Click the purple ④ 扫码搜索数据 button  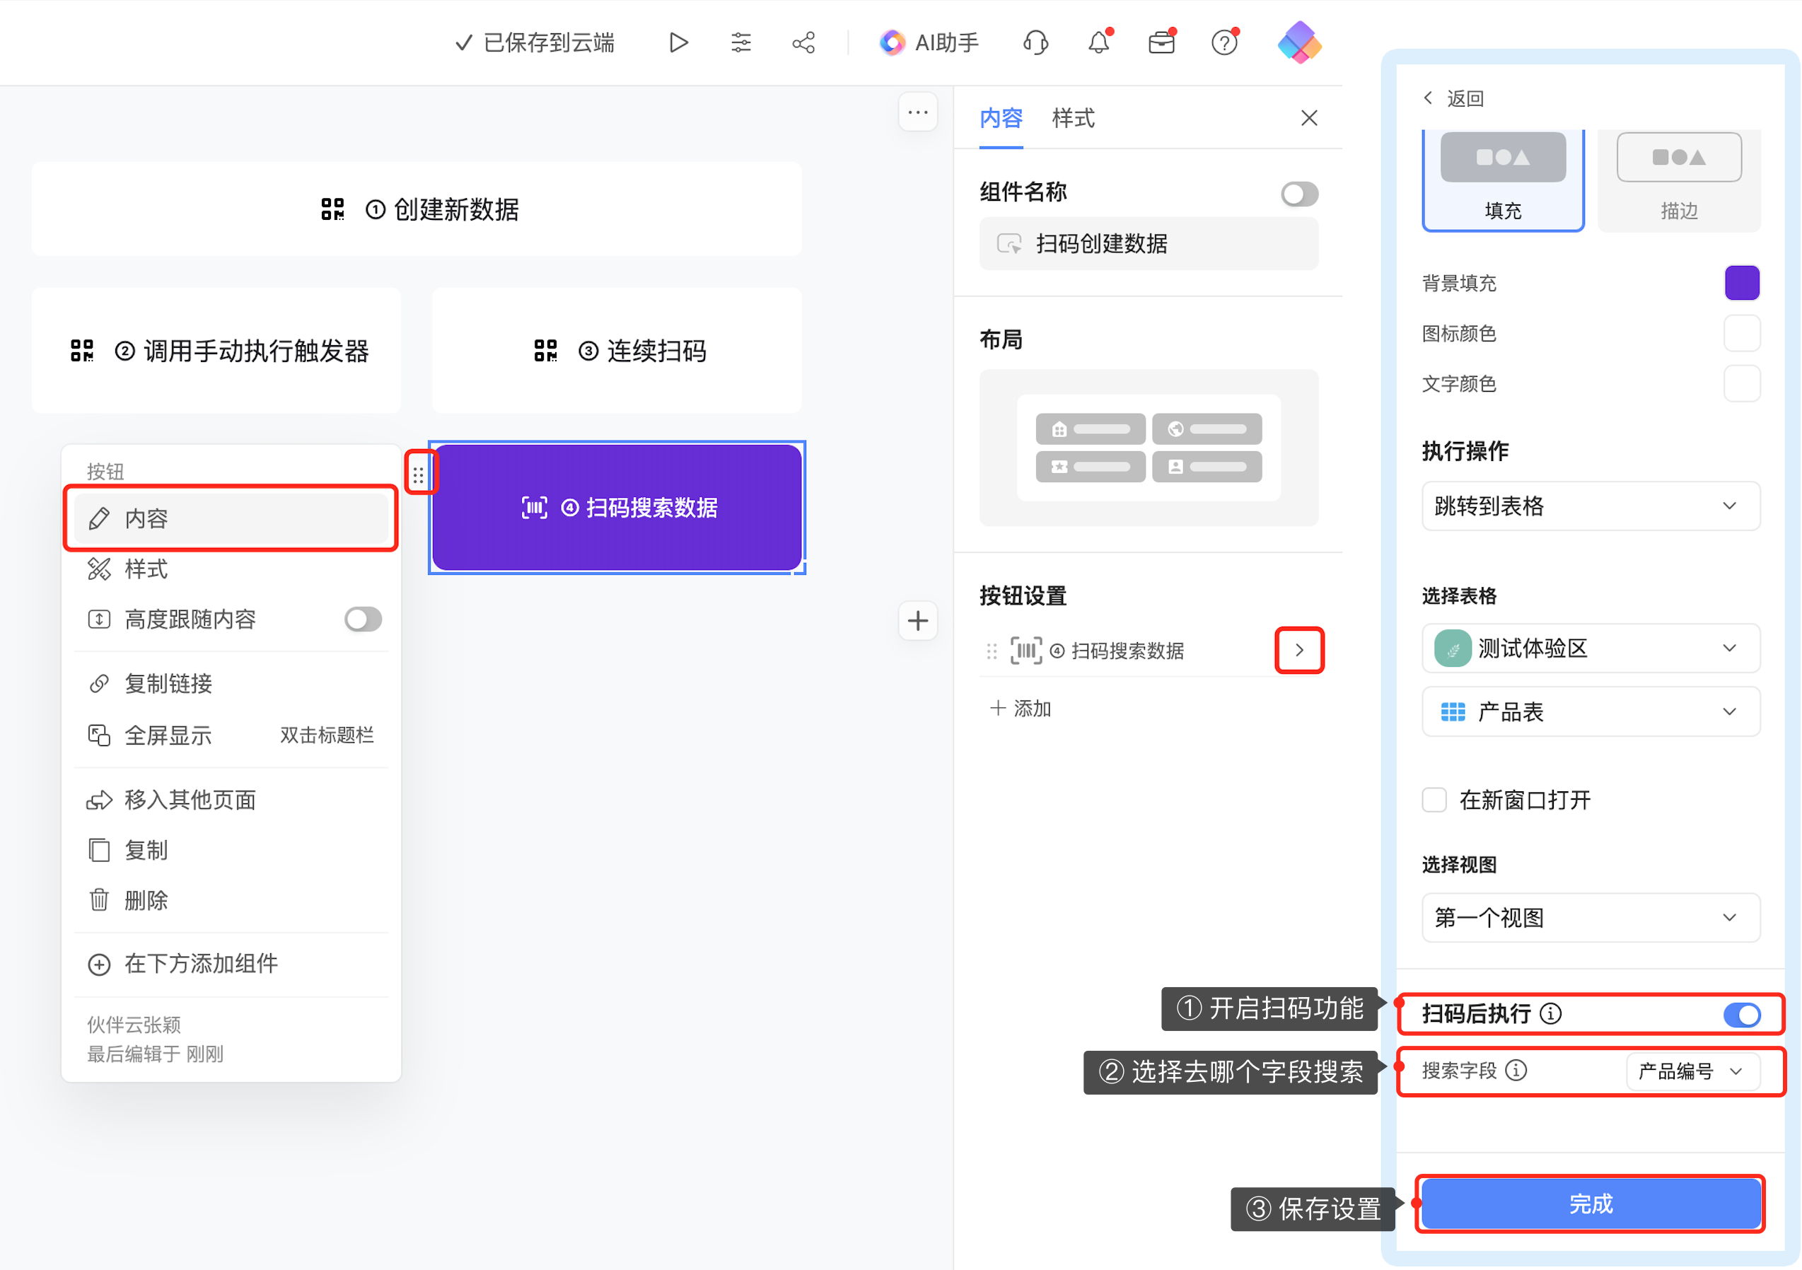click(x=617, y=507)
